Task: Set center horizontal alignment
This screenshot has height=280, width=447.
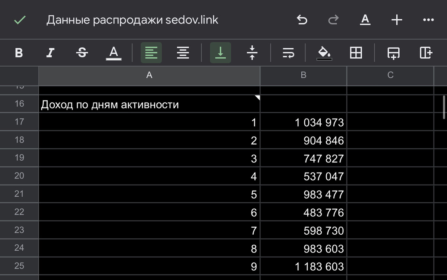Action: (183, 53)
